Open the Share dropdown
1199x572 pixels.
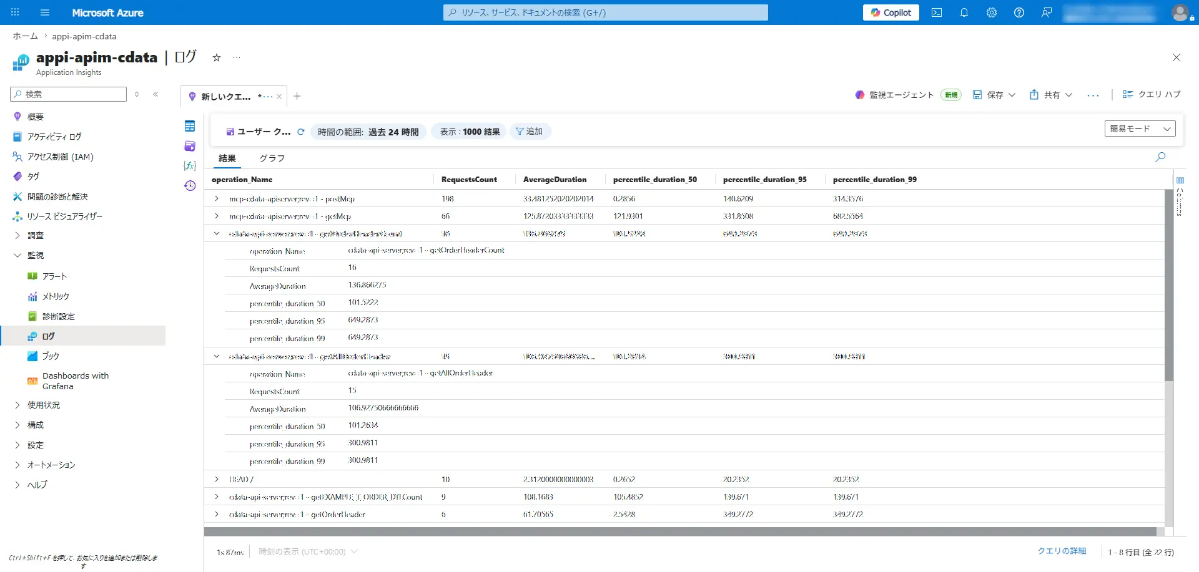tap(1051, 95)
